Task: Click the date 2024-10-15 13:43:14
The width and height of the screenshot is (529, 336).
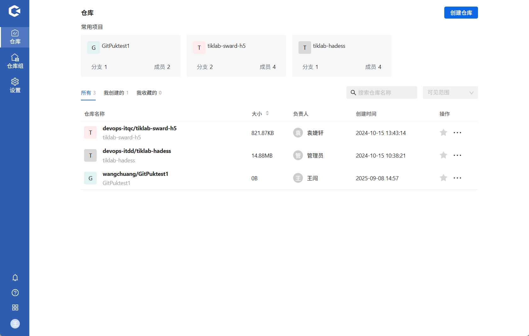Action: coord(381,133)
